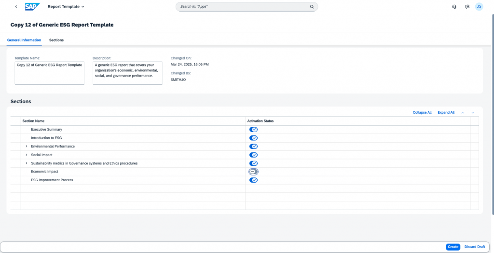Expand the Environmental Performance section
The image size is (494, 253).
coord(27,146)
